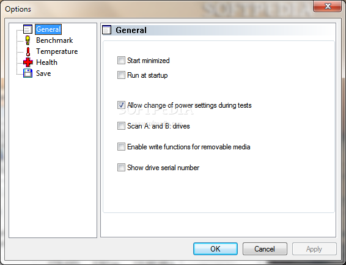Check the Show drive serial number box
Image resolution: width=346 pixels, height=265 pixels.
point(121,168)
